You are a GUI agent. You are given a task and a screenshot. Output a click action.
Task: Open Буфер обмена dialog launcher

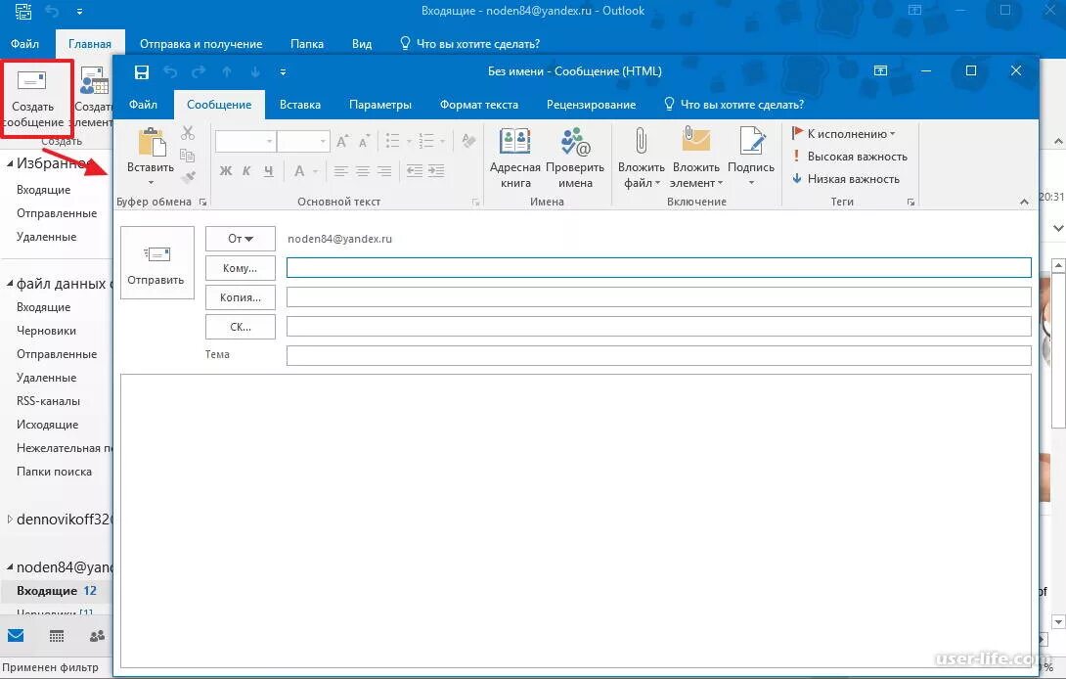pyautogui.click(x=202, y=203)
